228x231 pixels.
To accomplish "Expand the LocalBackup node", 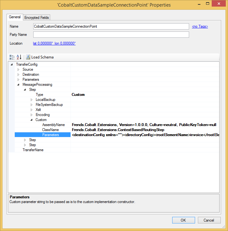I will [x=31, y=100].
